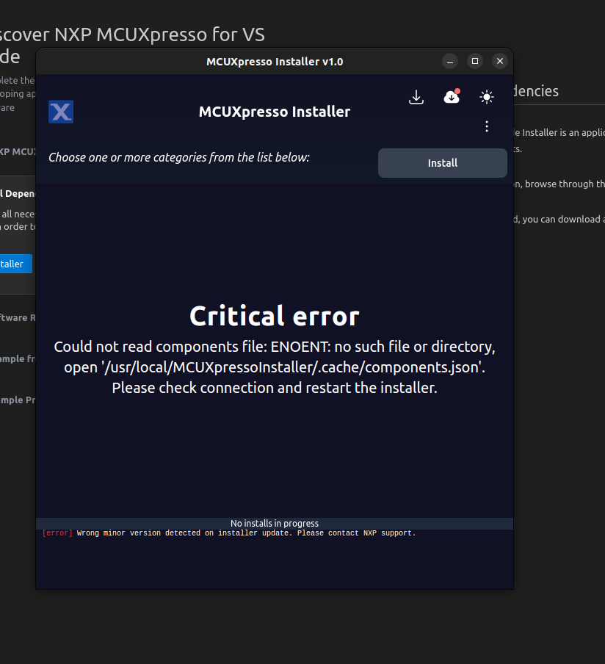Screen dimensions: 605x664
Task: Open the cloud update icon with red badge
Action: 452,96
